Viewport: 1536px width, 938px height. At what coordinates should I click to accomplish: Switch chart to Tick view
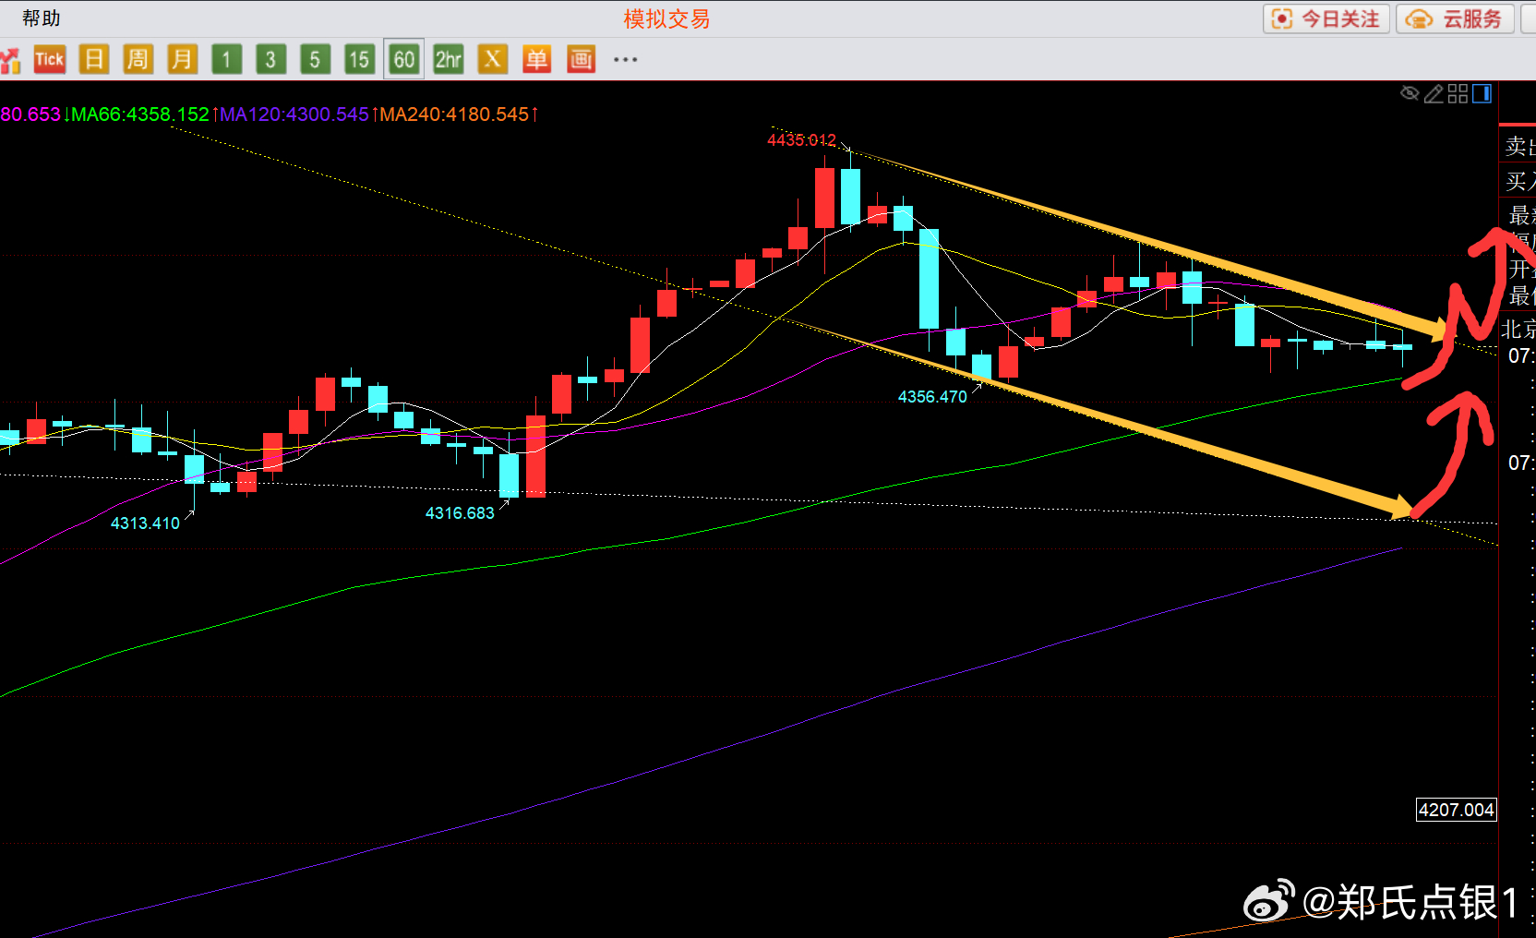[x=49, y=60]
